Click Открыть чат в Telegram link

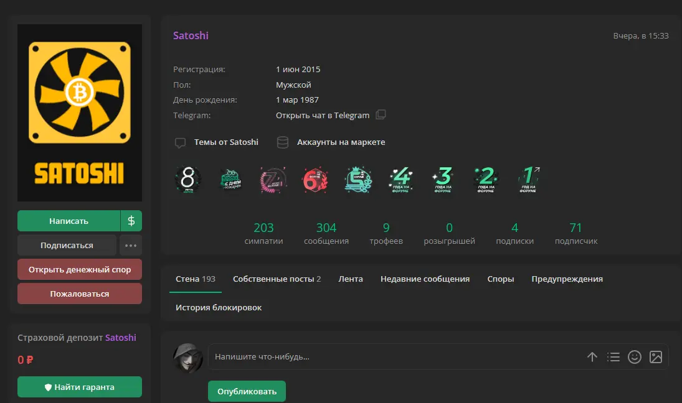click(x=322, y=115)
